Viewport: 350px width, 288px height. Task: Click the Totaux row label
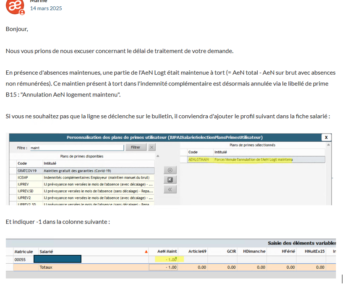(46, 267)
